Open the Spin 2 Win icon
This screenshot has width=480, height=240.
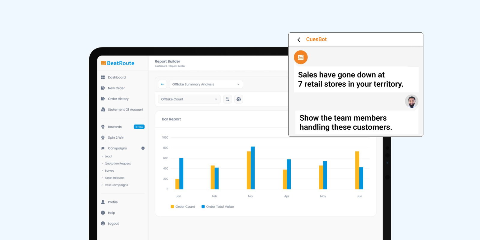(103, 138)
